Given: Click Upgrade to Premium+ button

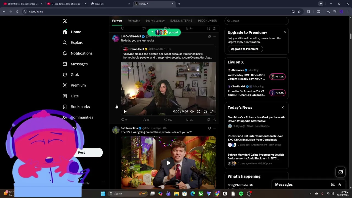Looking at the screenshot, I should click(x=245, y=49).
